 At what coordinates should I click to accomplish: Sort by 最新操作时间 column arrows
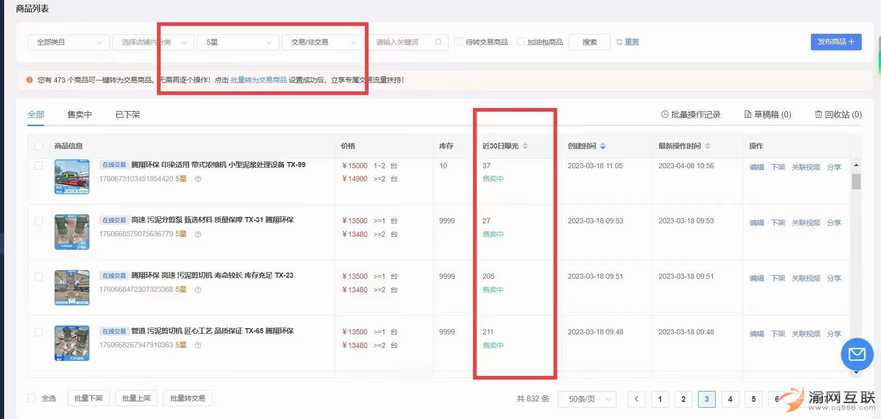[x=707, y=146]
